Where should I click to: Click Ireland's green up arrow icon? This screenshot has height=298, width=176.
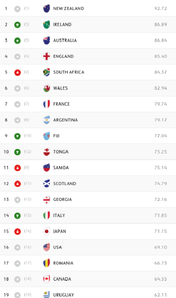coord(18,25)
